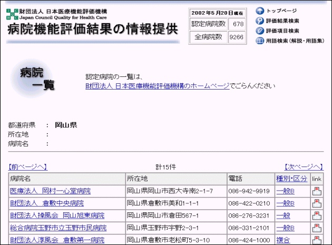Open link icon for 岡山旭東病院 row
The image size is (332, 245).
point(316,215)
